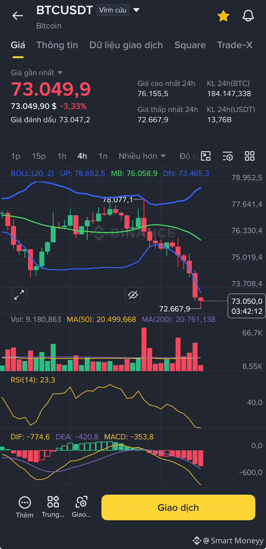266x549 pixels.
Task: Tap the Giá đánh dấu 73.047,2 mark price
Action: (x=50, y=120)
